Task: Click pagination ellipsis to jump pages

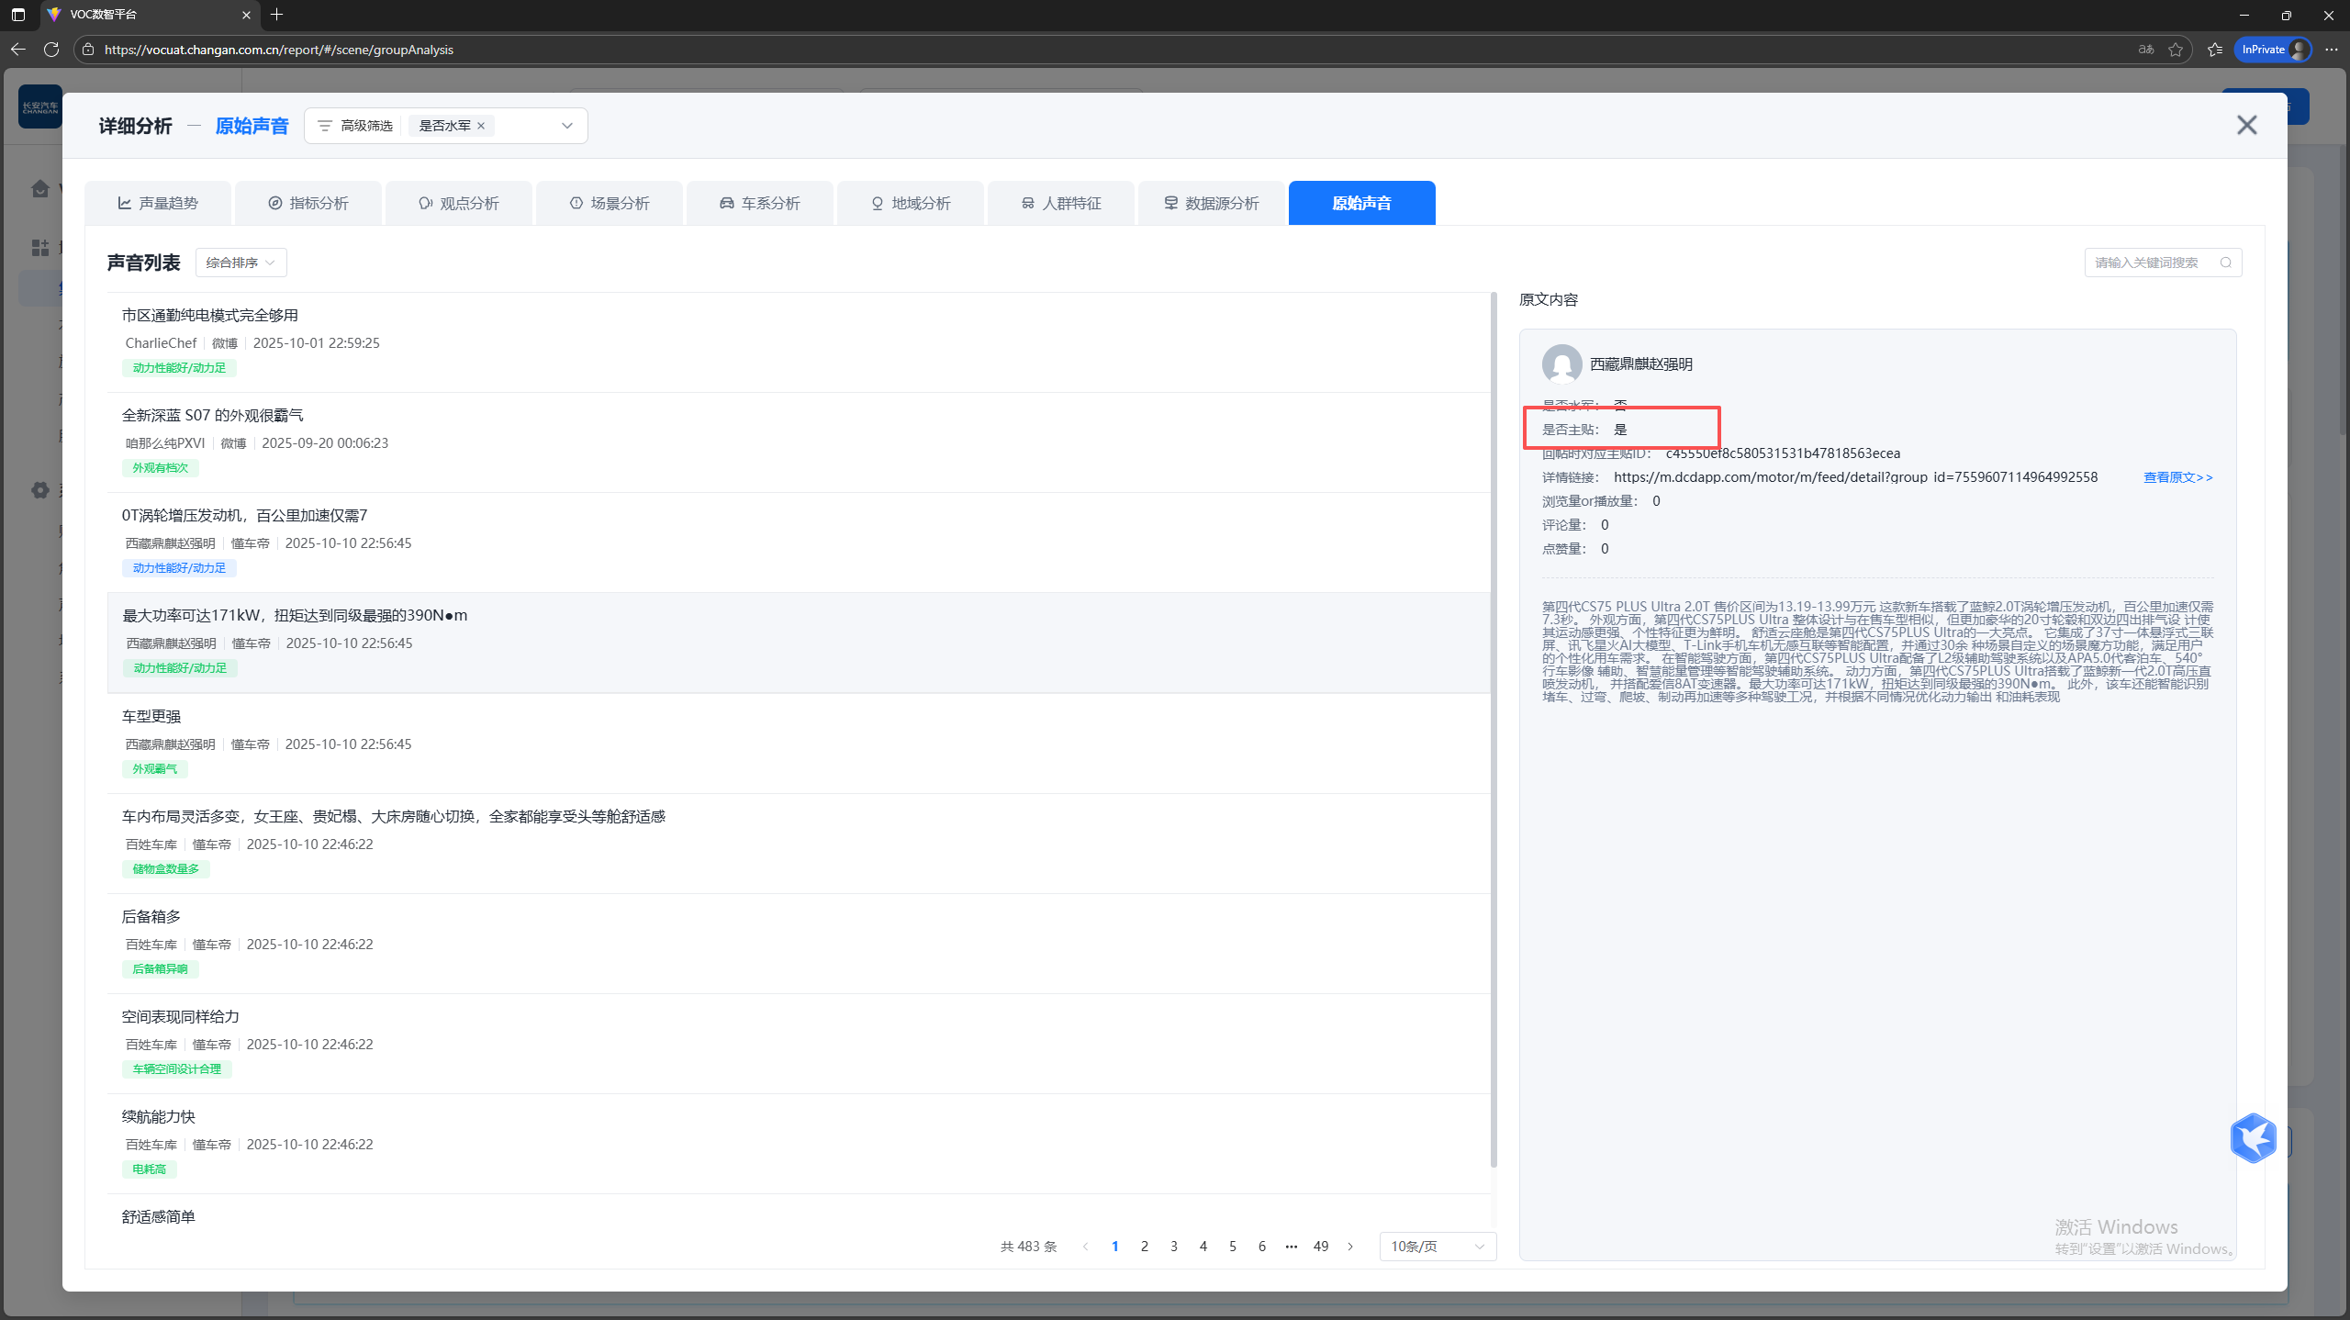Action: (1292, 1247)
